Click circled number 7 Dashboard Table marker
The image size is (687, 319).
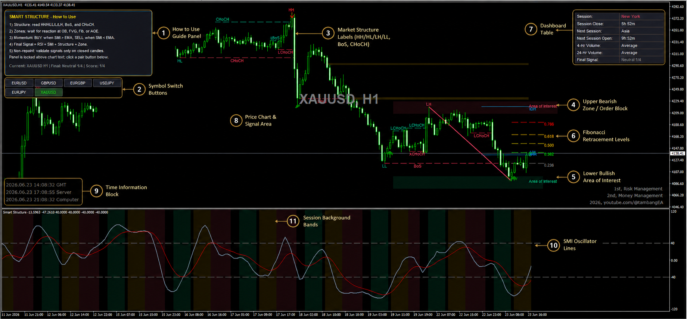tap(531, 29)
